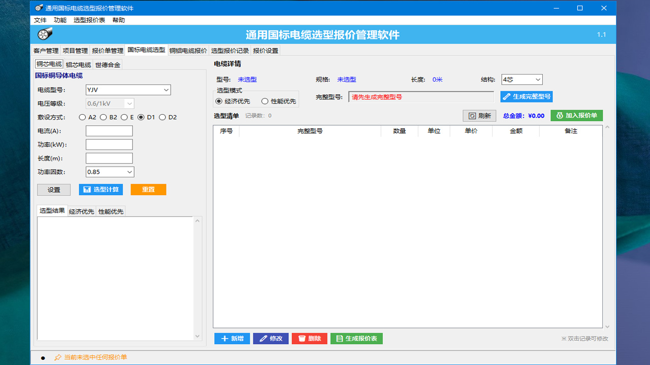Click the app icon in title bar
The image size is (650, 365).
click(38, 8)
